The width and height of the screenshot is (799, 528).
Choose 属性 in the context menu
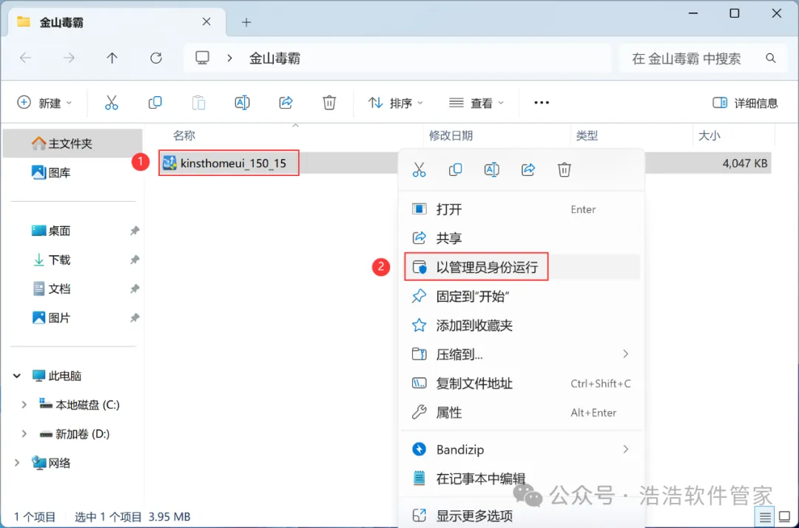pyautogui.click(x=521, y=413)
